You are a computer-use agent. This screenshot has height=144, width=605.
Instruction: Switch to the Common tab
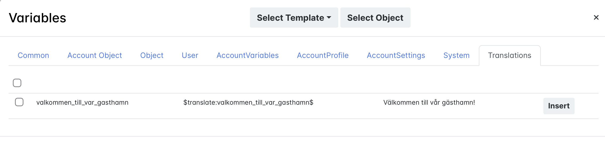33,55
